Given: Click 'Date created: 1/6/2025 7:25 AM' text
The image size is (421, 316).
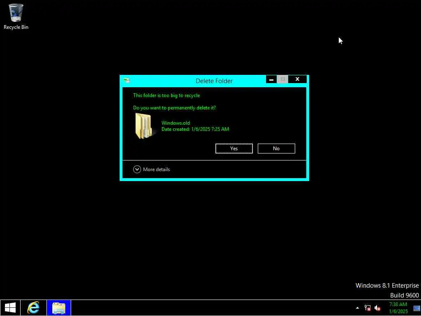Looking at the screenshot, I should coord(195,129).
